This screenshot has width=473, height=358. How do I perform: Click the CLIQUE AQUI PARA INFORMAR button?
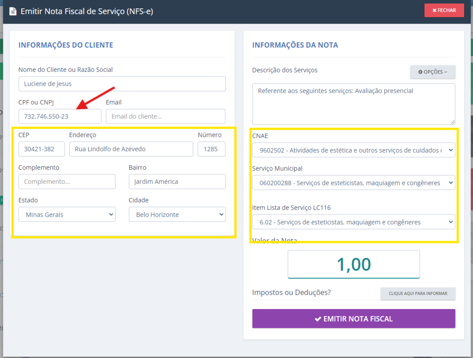(x=418, y=293)
